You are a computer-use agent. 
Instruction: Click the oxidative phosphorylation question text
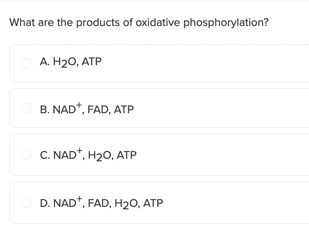point(139,22)
